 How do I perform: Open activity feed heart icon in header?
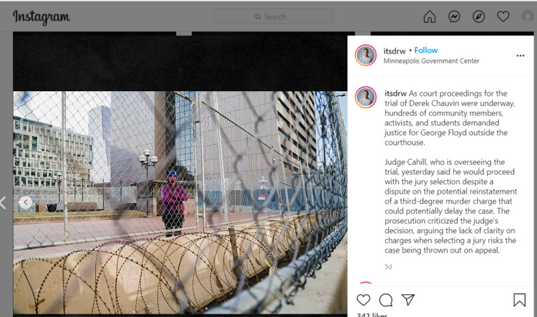503,16
